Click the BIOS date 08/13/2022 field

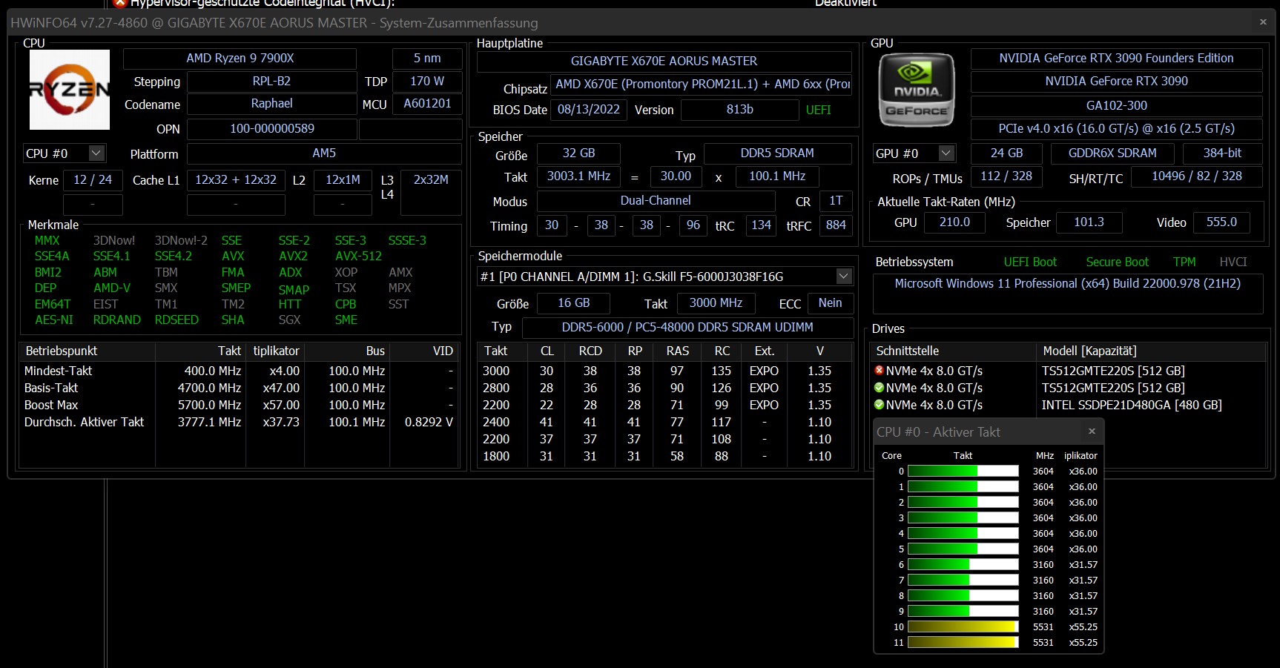click(x=589, y=110)
